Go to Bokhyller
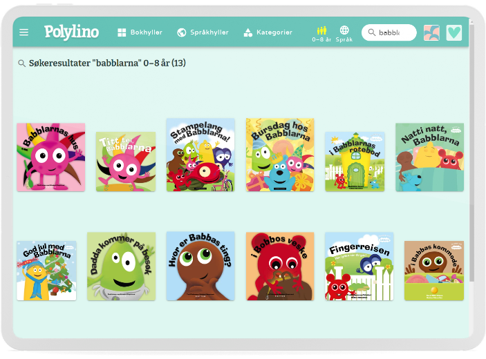 click(140, 32)
